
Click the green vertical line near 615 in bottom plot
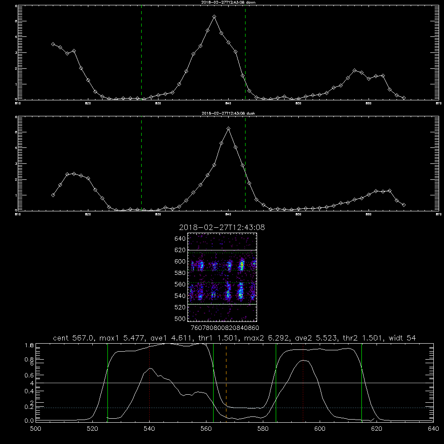pos(361,382)
